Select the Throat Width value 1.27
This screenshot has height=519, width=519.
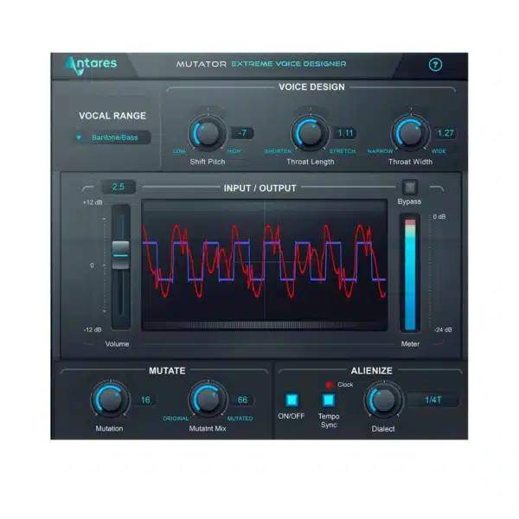(445, 133)
